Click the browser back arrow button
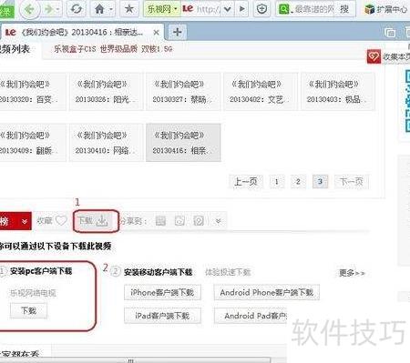The width and height of the screenshot is (410, 363). coord(29,9)
